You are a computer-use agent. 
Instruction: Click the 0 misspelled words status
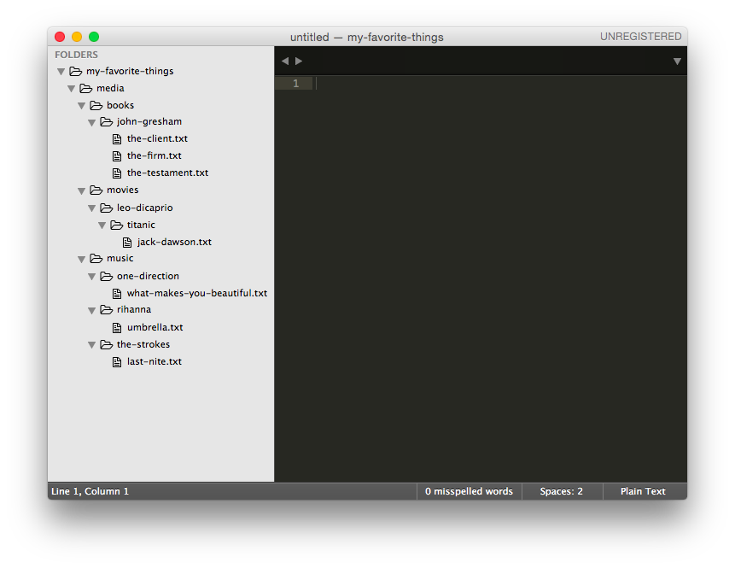pos(469,491)
